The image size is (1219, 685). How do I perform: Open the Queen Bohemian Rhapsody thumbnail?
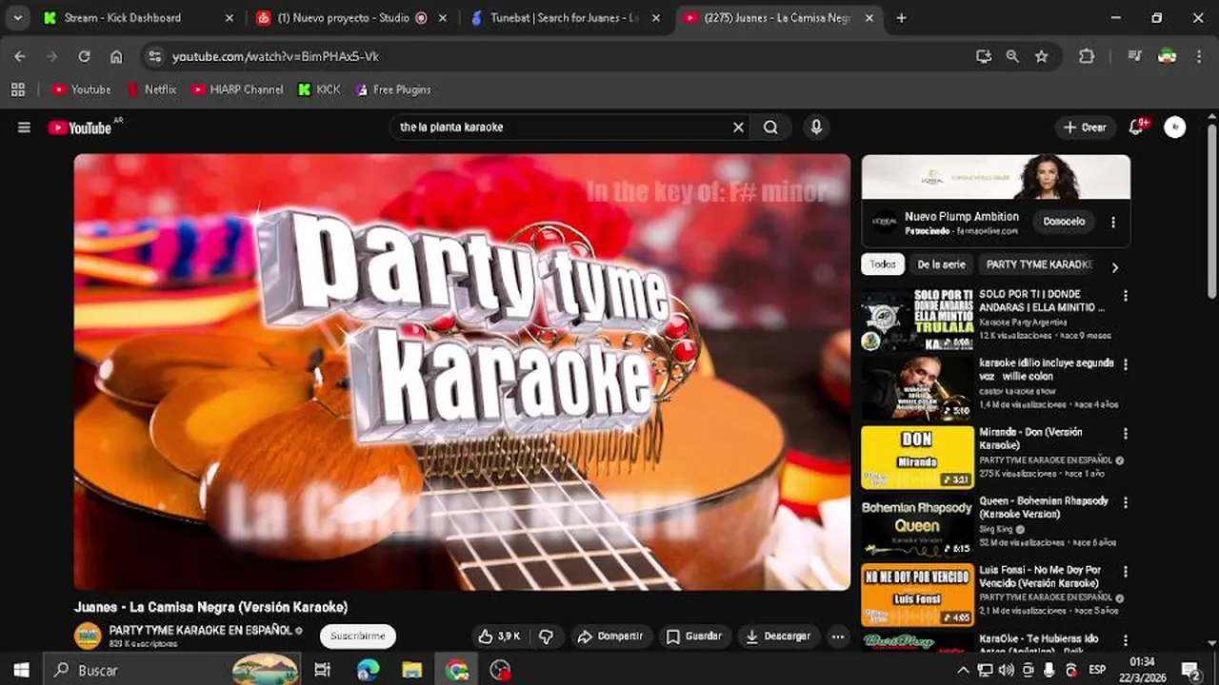[x=917, y=526]
